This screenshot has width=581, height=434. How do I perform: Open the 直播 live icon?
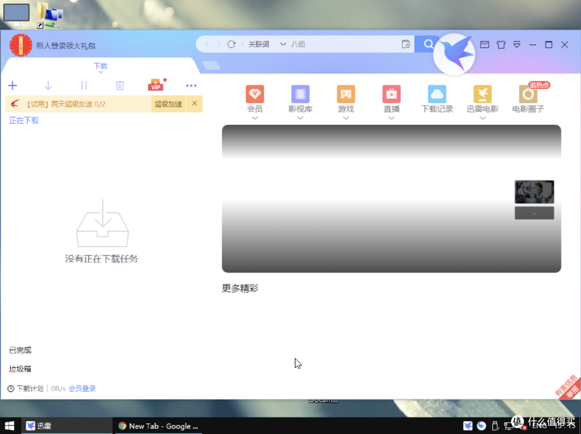coord(392,94)
